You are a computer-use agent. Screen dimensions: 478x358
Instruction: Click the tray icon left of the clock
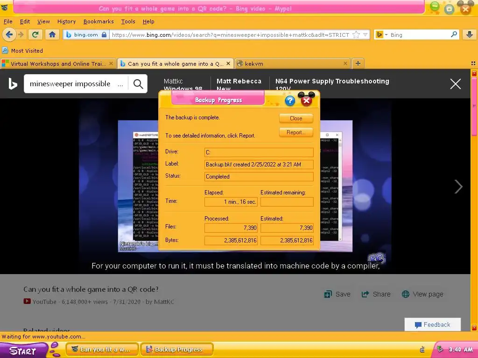(x=440, y=350)
